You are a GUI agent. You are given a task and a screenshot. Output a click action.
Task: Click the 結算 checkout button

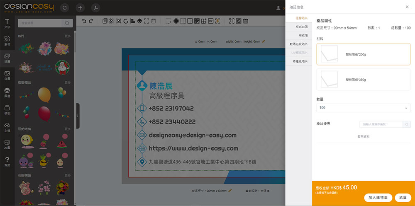[403, 198]
